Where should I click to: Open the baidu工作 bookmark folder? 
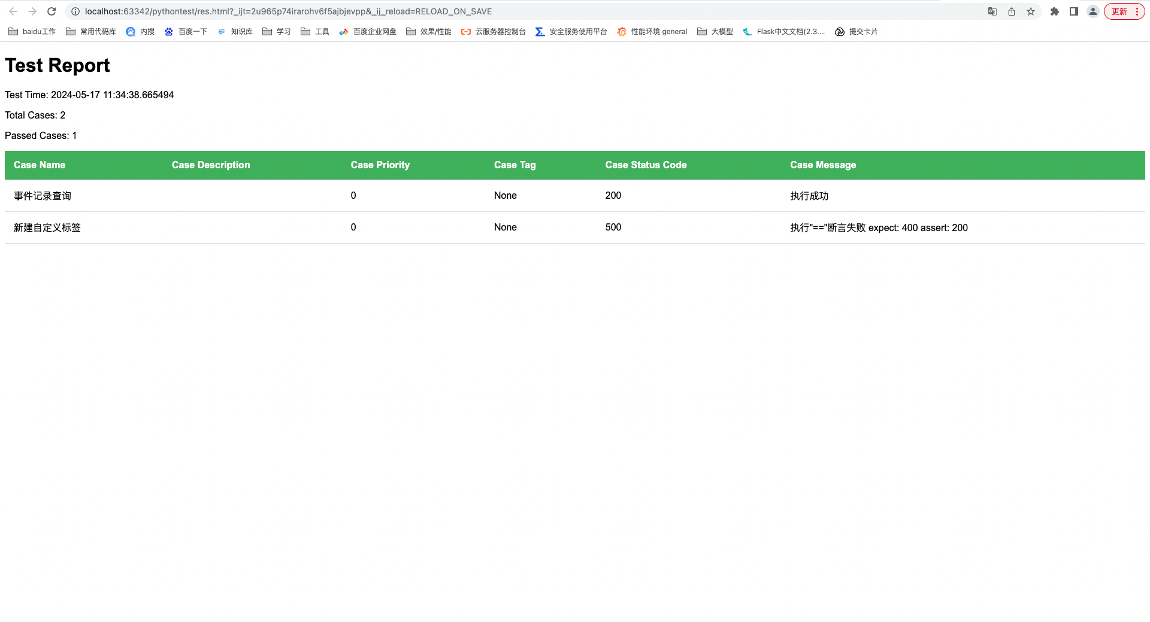32,32
